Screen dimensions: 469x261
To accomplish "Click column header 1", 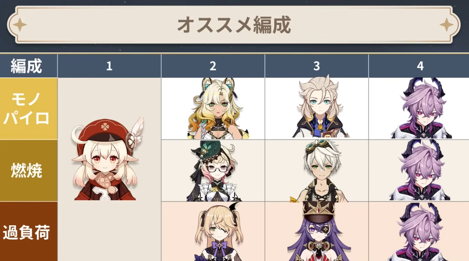I will coord(109,66).
